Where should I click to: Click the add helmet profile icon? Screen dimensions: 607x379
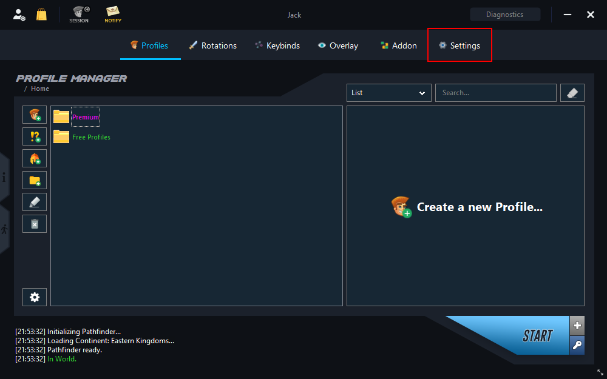pos(35,158)
